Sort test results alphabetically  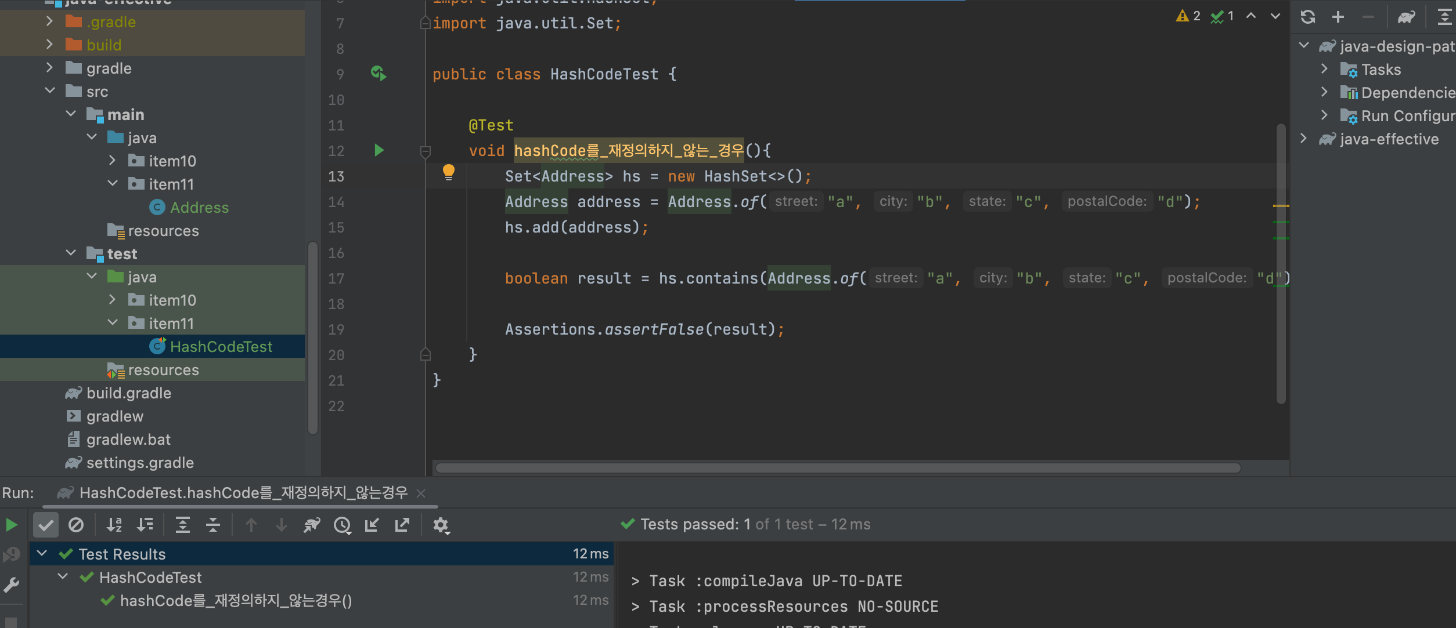pyautogui.click(x=114, y=525)
